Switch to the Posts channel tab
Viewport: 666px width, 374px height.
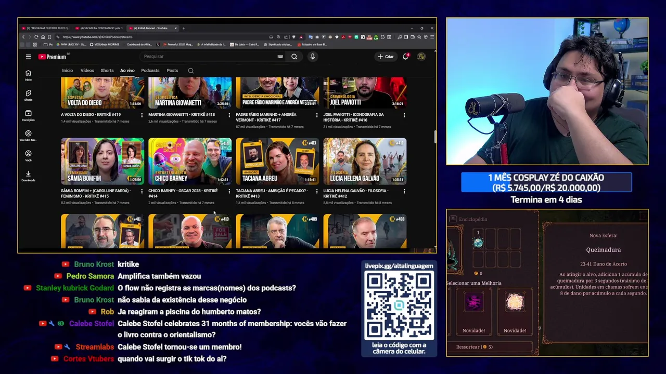click(172, 71)
